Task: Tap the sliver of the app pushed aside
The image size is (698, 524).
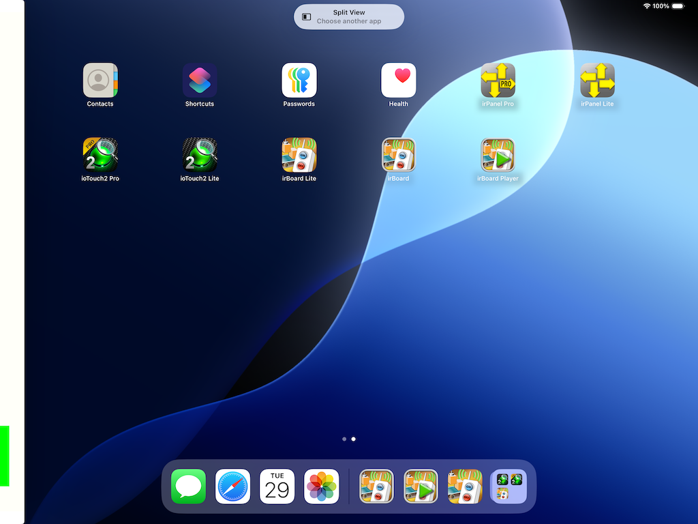Action: (x=12, y=262)
